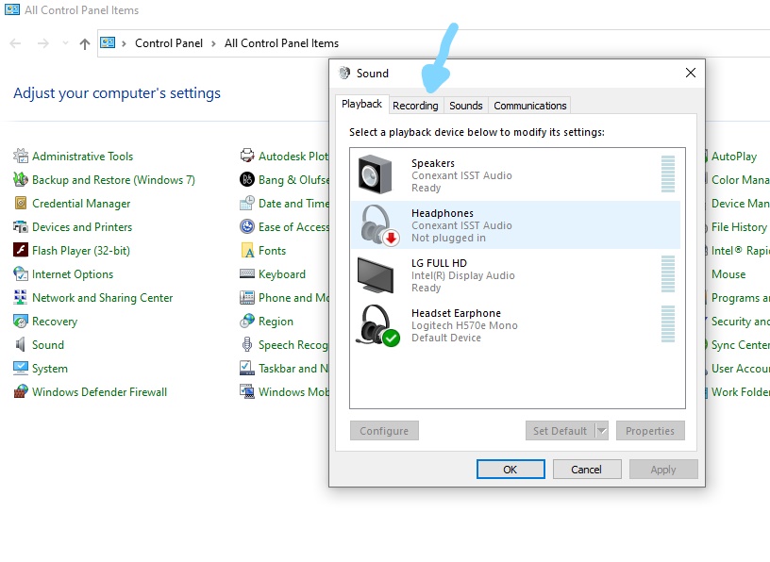Screen dimensions: 770x562
Task: Click Speakers volume level meter
Action: (668, 174)
